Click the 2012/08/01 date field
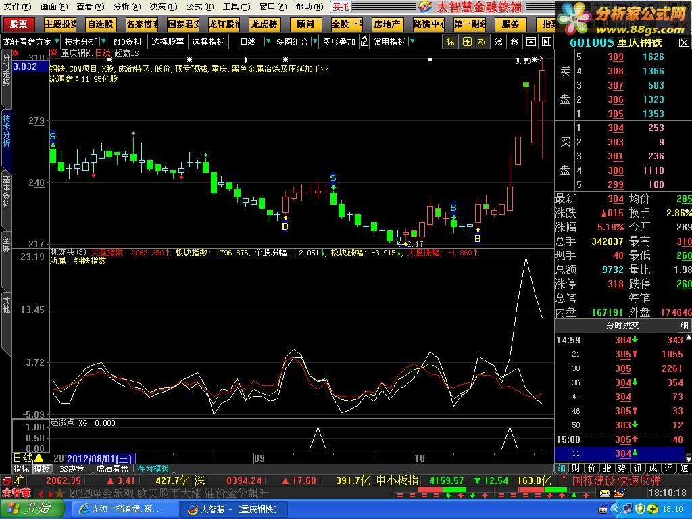Viewport: 692px width, 519px height. click(x=101, y=458)
